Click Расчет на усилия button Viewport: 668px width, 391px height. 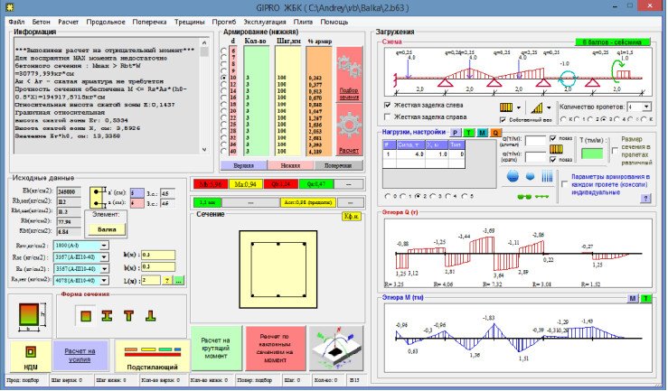coord(80,355)
